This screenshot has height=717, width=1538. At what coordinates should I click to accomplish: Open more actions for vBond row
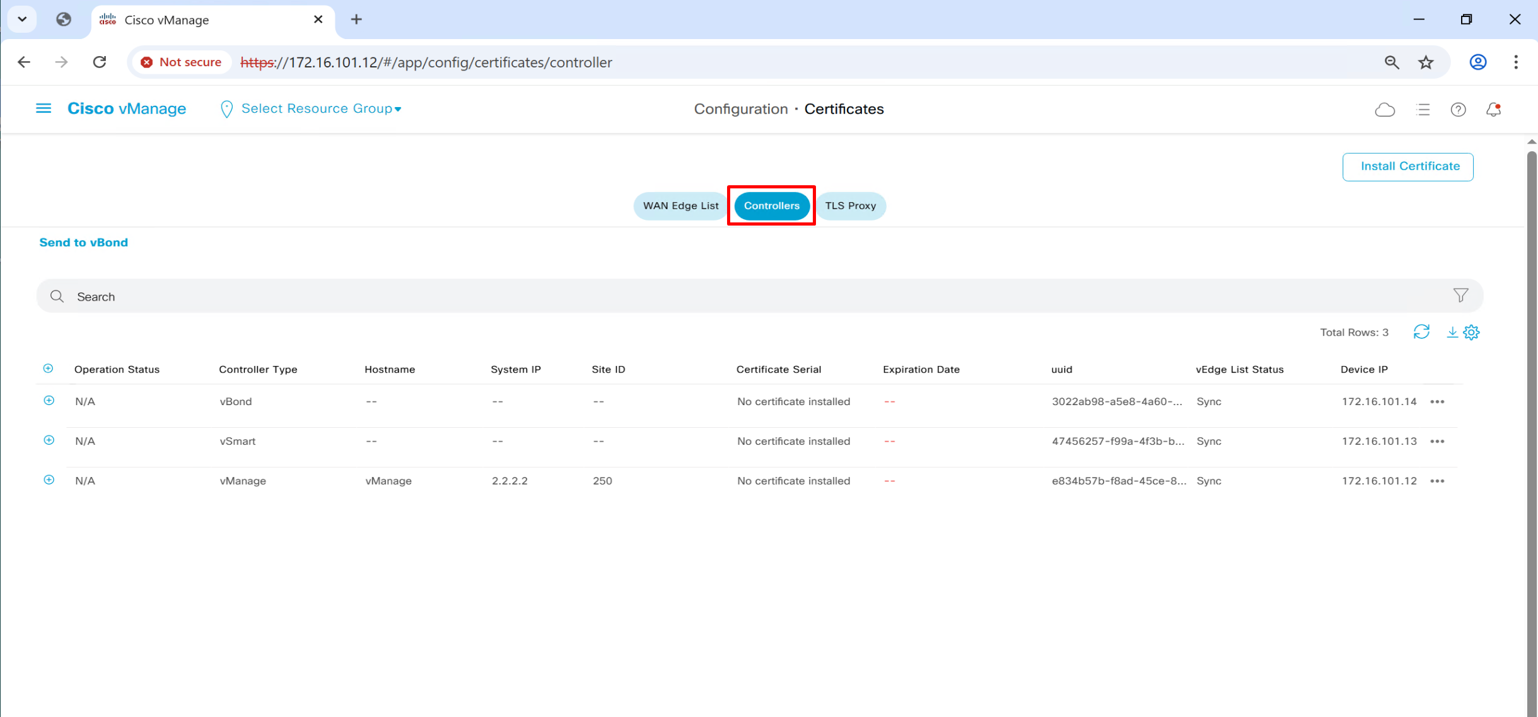click(x=1437, y=402)
